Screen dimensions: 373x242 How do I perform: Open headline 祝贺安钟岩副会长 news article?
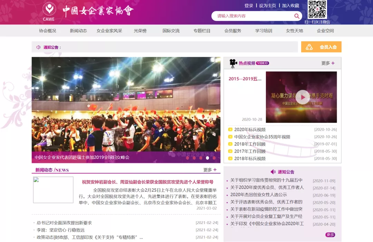[x=148, y=182]
